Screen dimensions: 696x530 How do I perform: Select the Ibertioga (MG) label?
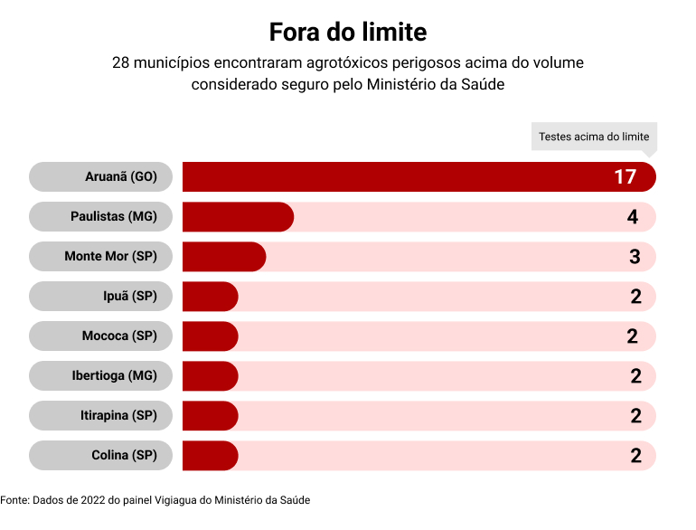pyautogui.click(x=114, y=376)
